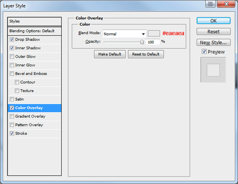Image resolution: width=238 pixels, height=184 pixels.
Task: Select Blending Options: Default entry
Action: tap(32, 31)
